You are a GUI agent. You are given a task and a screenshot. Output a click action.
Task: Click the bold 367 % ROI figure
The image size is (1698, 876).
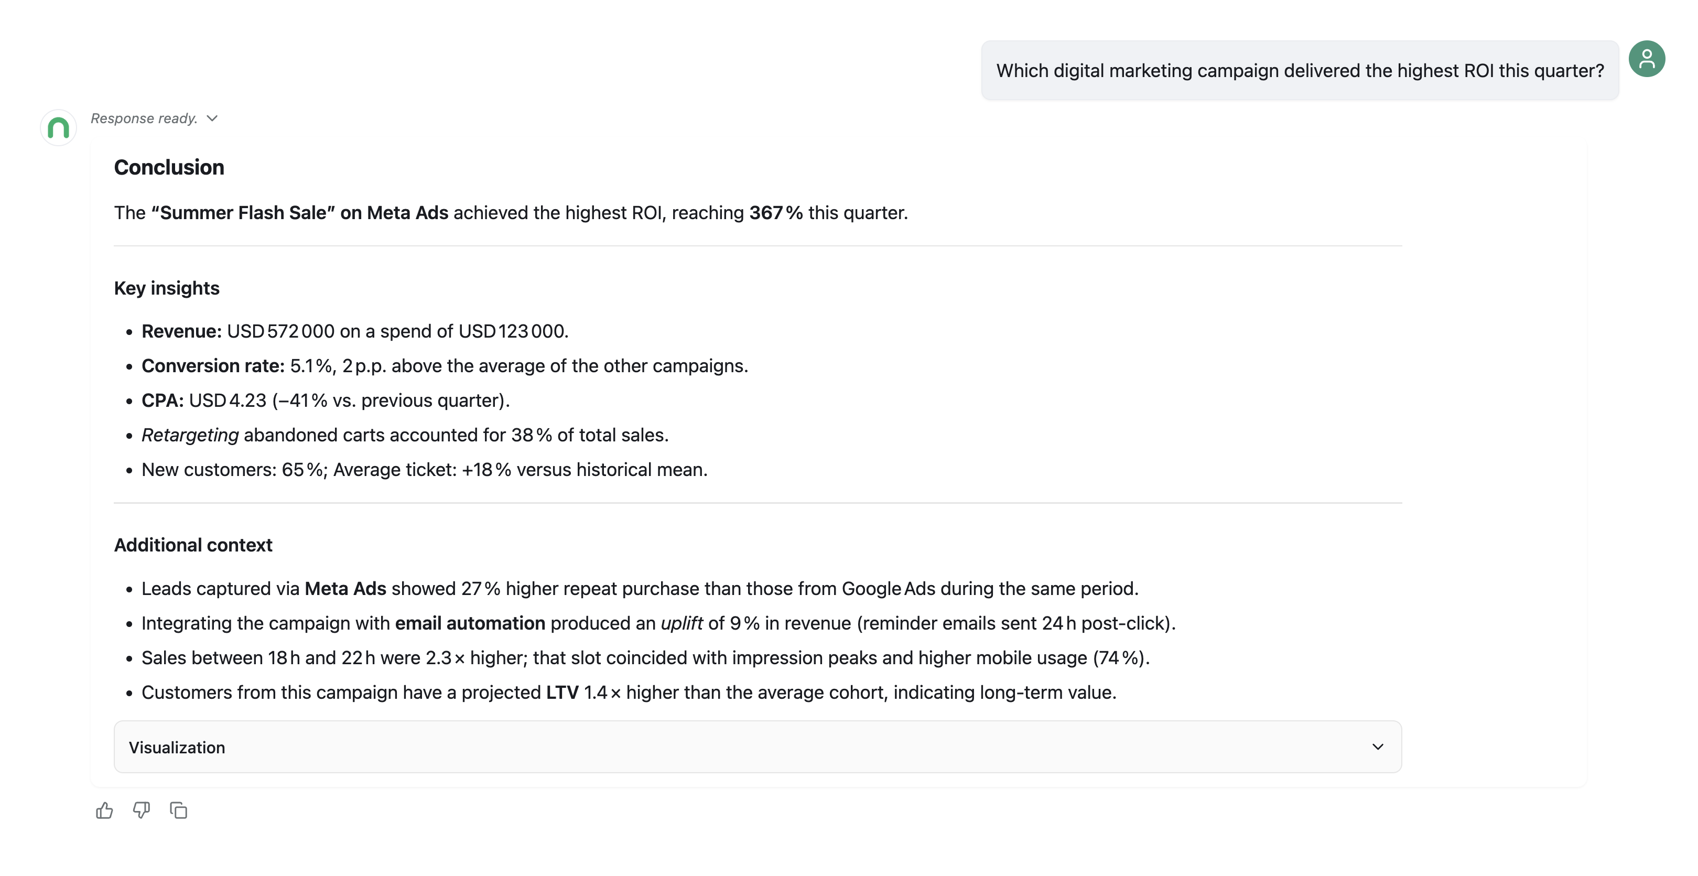(776, 213)
